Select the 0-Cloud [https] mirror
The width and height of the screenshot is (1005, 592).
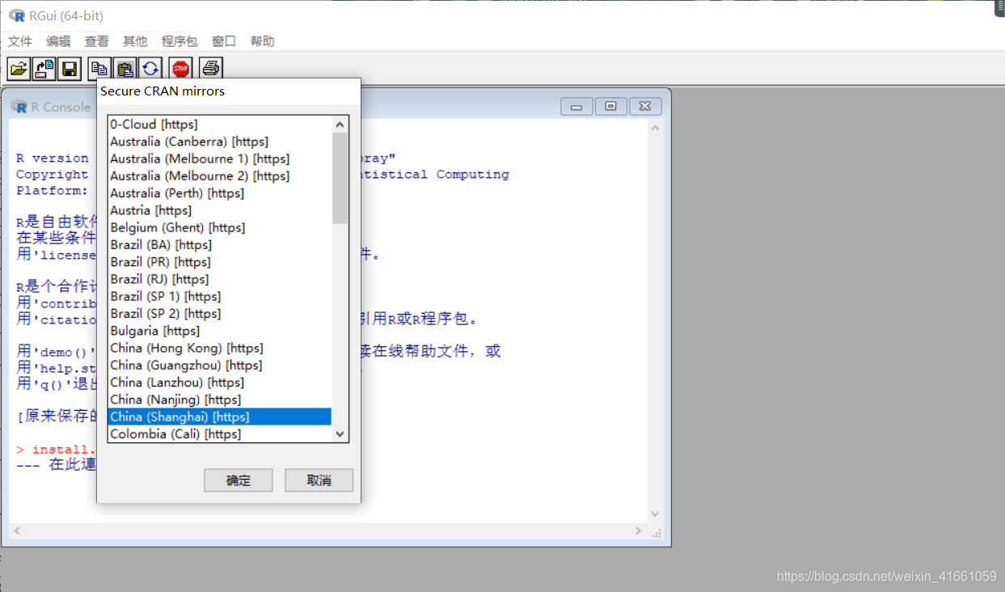tap(220, 125)
